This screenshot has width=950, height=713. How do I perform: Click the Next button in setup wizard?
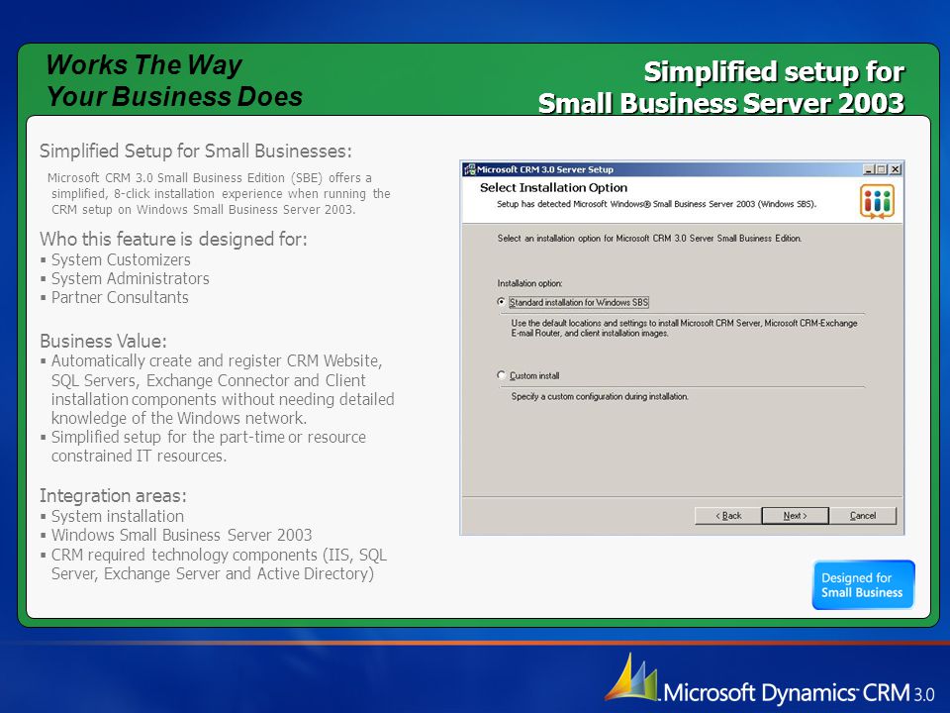click(795, 515)
